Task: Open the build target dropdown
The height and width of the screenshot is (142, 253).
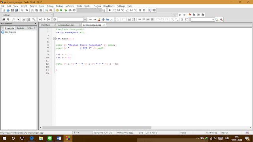Action: [100, 10]
